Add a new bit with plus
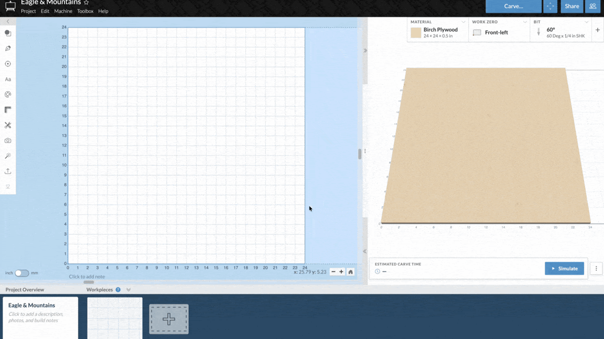The height and width of the screenshot is (339, 604). 598,30
